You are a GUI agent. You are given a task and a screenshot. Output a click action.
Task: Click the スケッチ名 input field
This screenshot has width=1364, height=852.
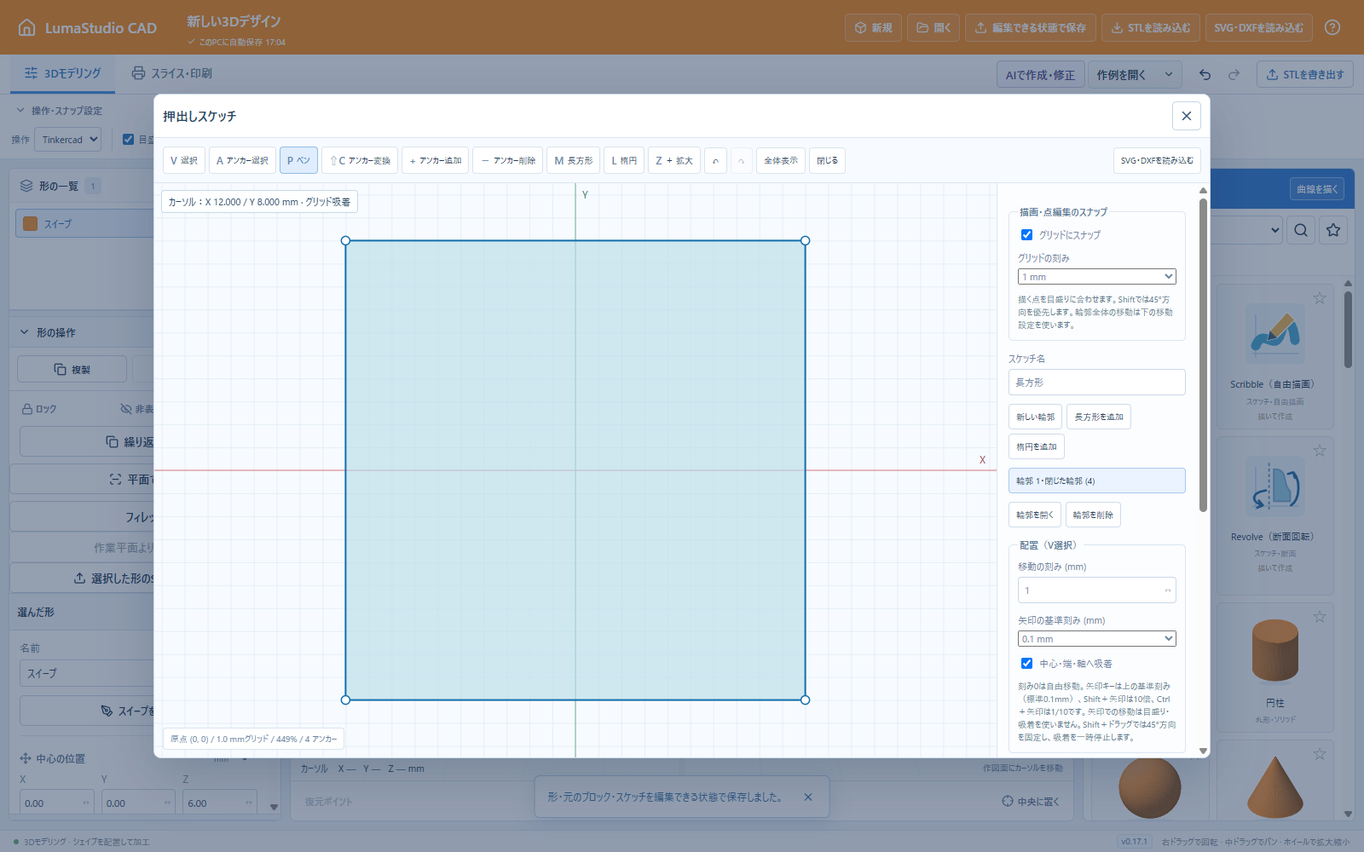[1097, 383]
